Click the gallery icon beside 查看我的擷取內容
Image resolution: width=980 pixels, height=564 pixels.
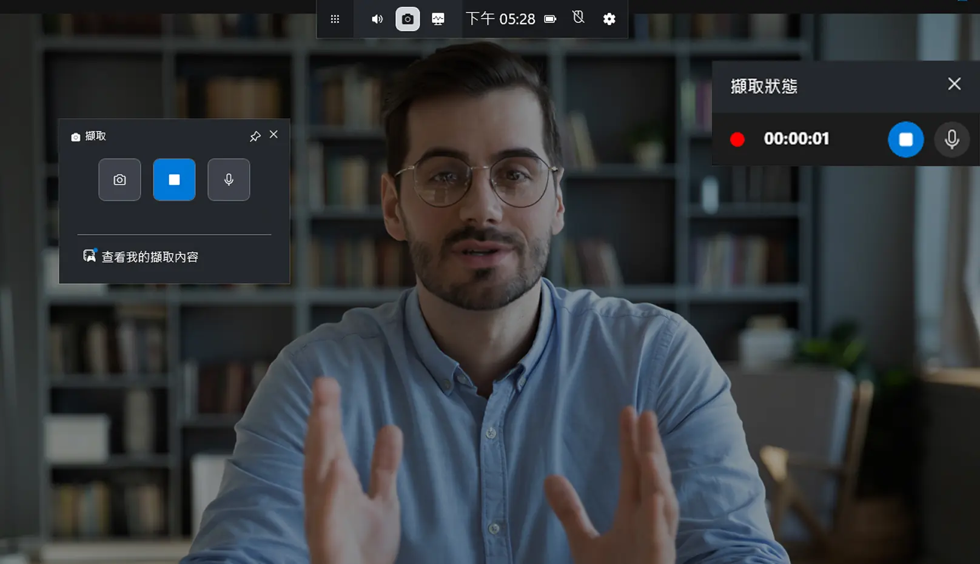click(x=90, y=255)
